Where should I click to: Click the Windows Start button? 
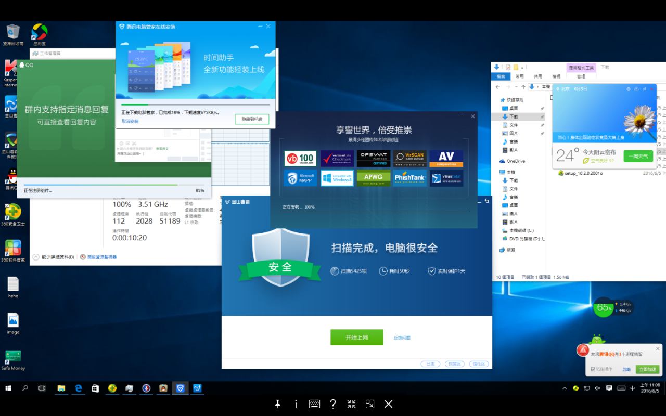(x=8, y=388)
